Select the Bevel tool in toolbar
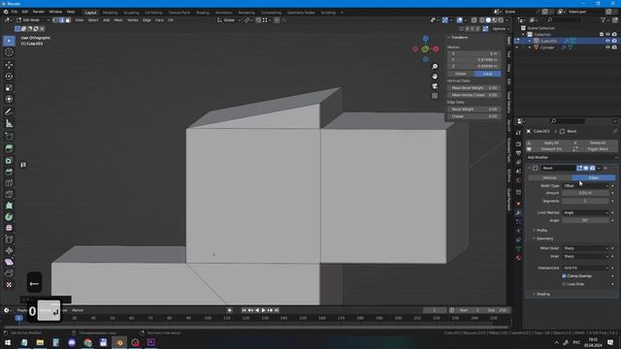This screenshot has width=621, height=349. pyautogui.click(x=9, y=172)
